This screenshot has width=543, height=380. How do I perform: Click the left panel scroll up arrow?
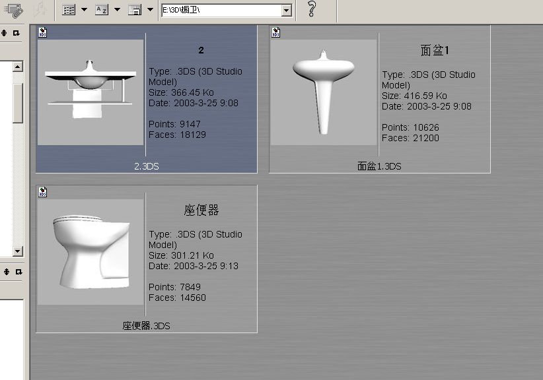(x=18, y=67)
